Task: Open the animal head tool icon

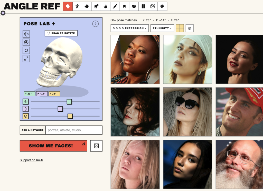Action: pos(87,6)
